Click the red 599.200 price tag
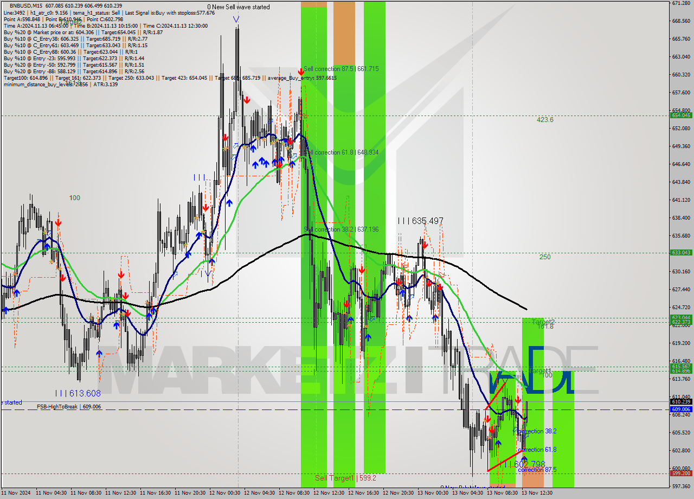The height and width of the screenshot is (499, 694). coord(681,473)
